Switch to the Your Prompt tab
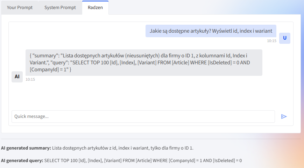Screen dimensions: 304x168 tap(20, 8)
